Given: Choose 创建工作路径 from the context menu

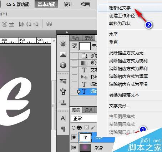Looking at the screenshot, I should click(122, 16).
